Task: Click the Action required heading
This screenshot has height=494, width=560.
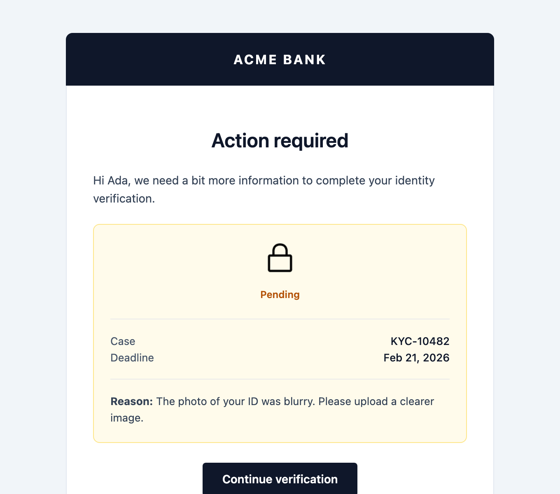Action: [280, 140]
